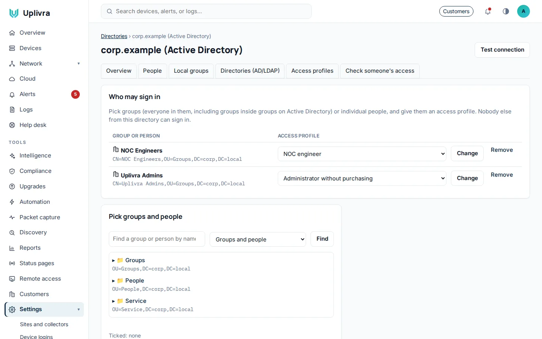This screenshot has width=542, height=339.
Task: Click the Find button
Action: [322, 239]
